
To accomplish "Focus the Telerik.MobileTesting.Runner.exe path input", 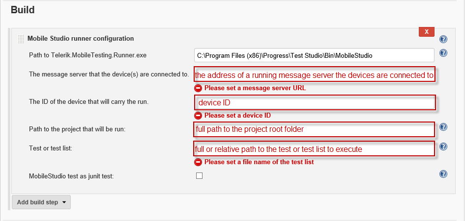I will tap(314, 55).
